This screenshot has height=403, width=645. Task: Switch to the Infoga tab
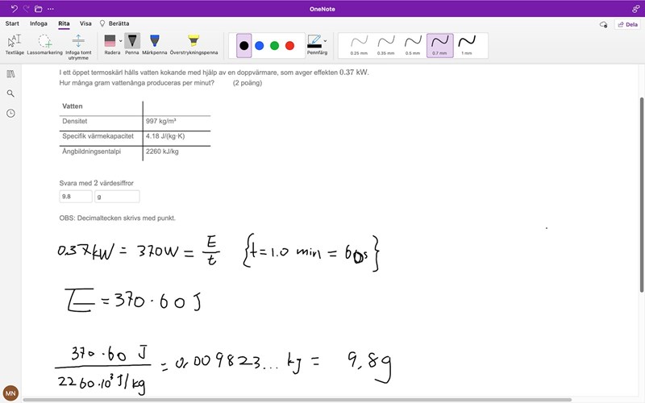pos(39,23)
